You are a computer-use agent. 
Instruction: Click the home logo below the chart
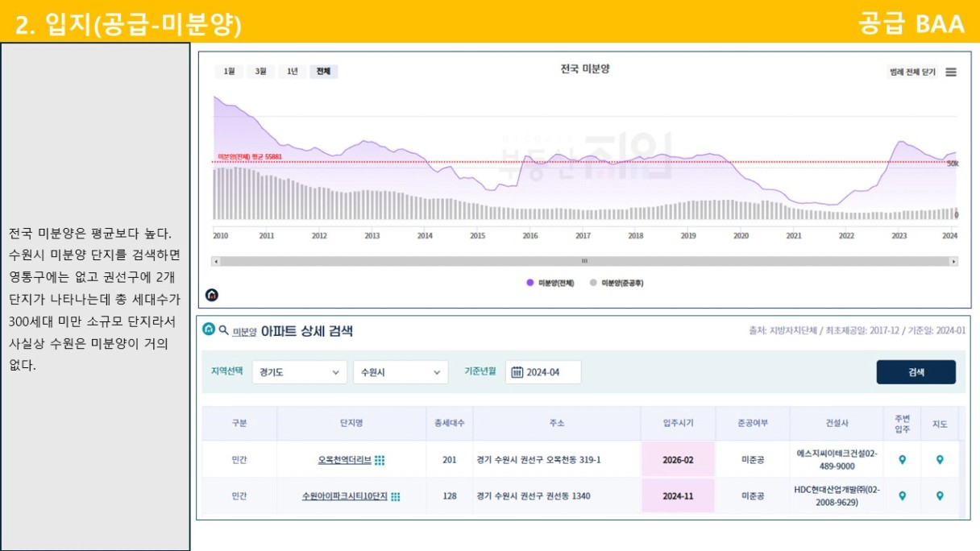[212, 295]
